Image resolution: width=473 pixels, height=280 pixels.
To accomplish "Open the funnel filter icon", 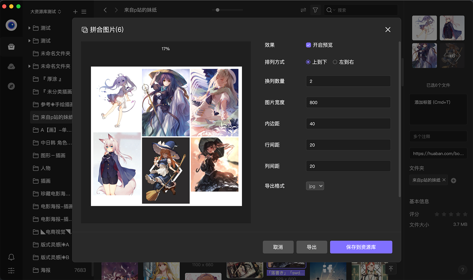I will pos(315,10).
